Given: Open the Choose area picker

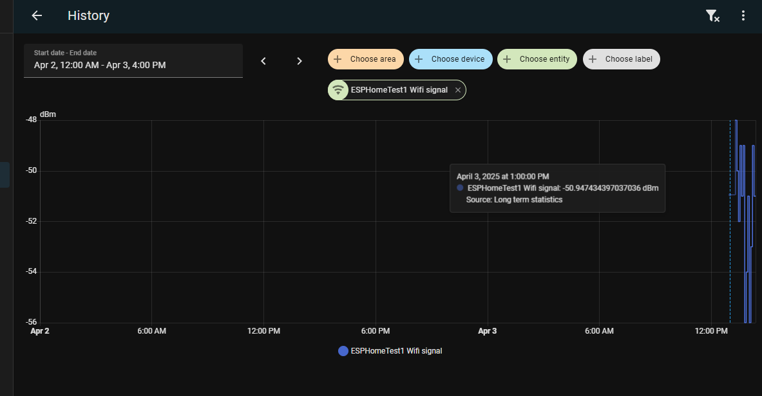Looking at the screenshot, I should point(373,59).
